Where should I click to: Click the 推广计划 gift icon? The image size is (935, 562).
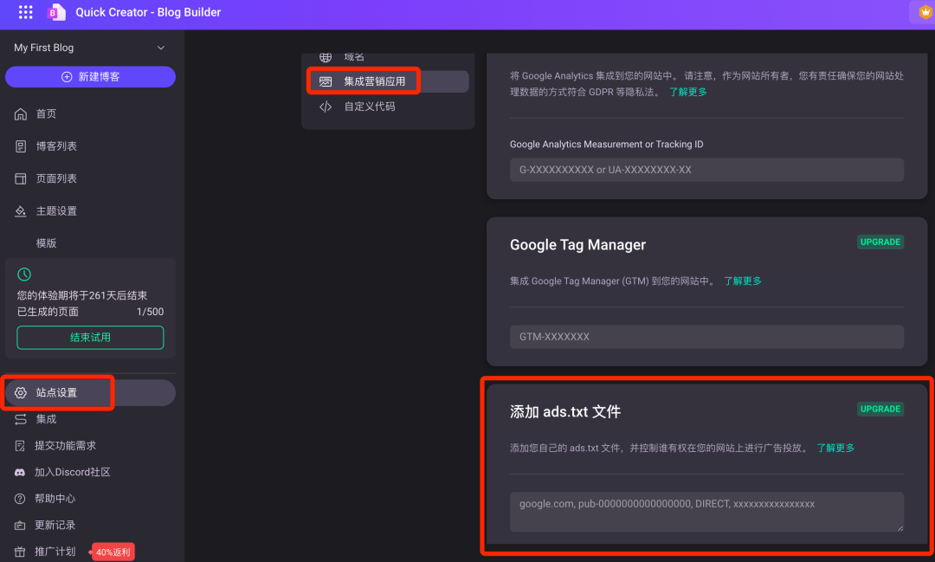20,552
